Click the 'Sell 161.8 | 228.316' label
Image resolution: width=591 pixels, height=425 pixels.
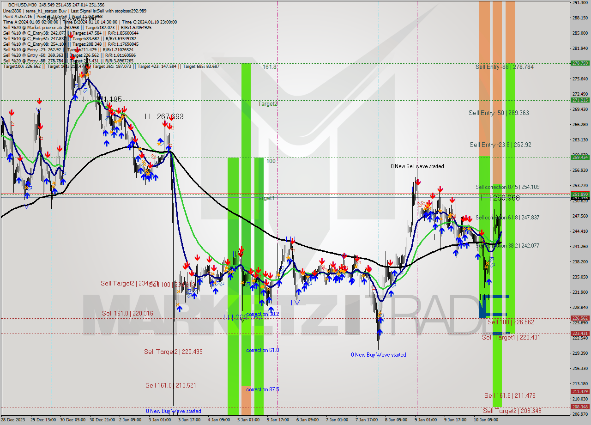point(127,313)
